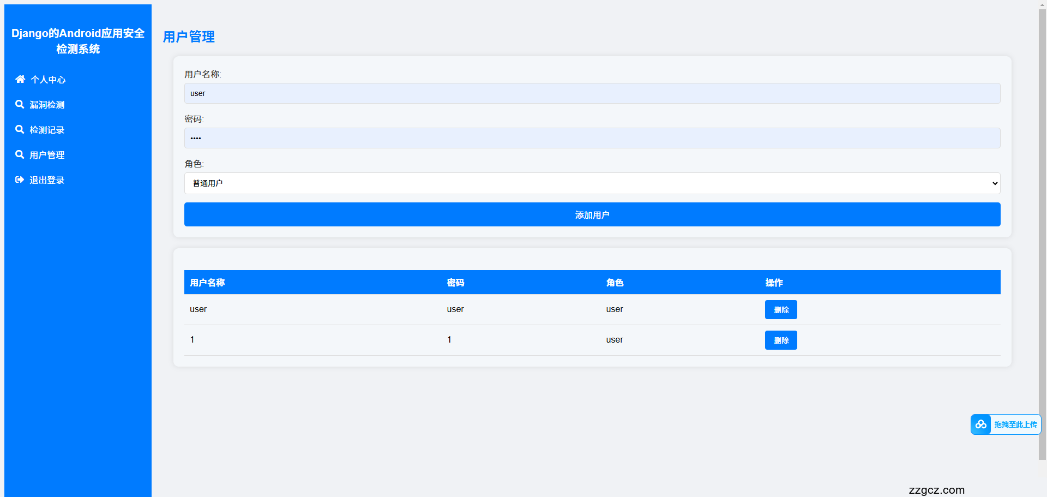The image size is (1047, 497).
Task: Click the home icon beside 个人中心
Action: [x=20, y=79]
